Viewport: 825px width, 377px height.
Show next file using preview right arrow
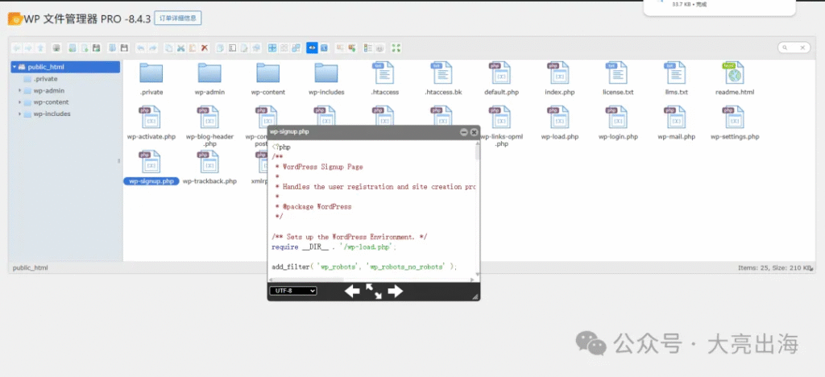point(395,291)
